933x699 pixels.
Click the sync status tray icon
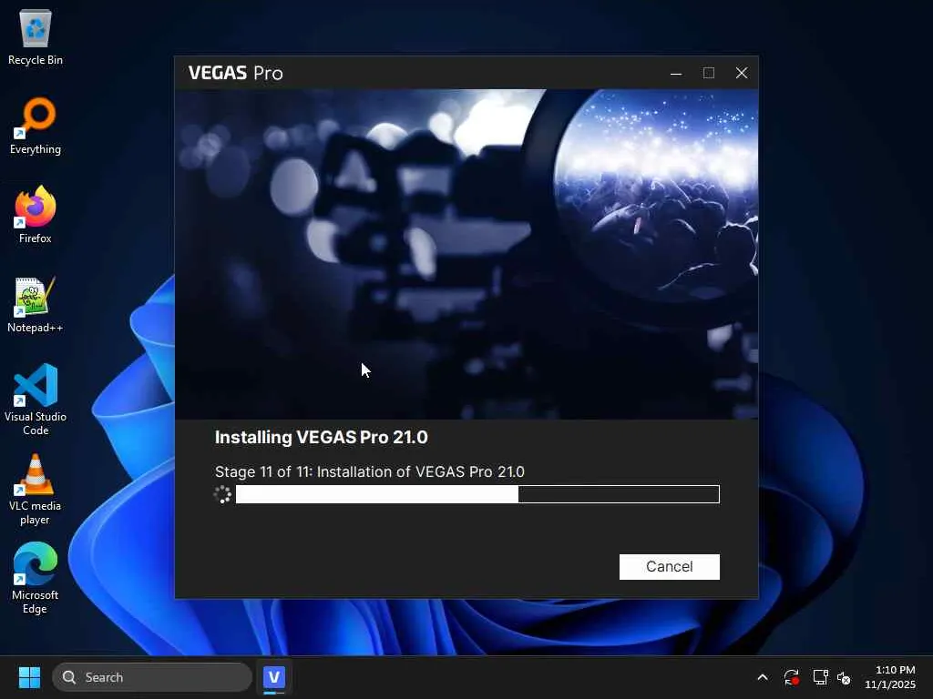pos(792,677)
